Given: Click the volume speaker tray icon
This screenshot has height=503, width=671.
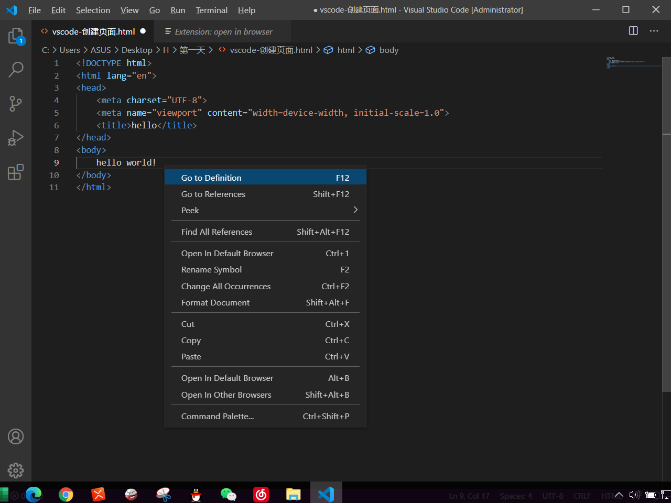Looking at the screenshot, I should pos(634,495).
